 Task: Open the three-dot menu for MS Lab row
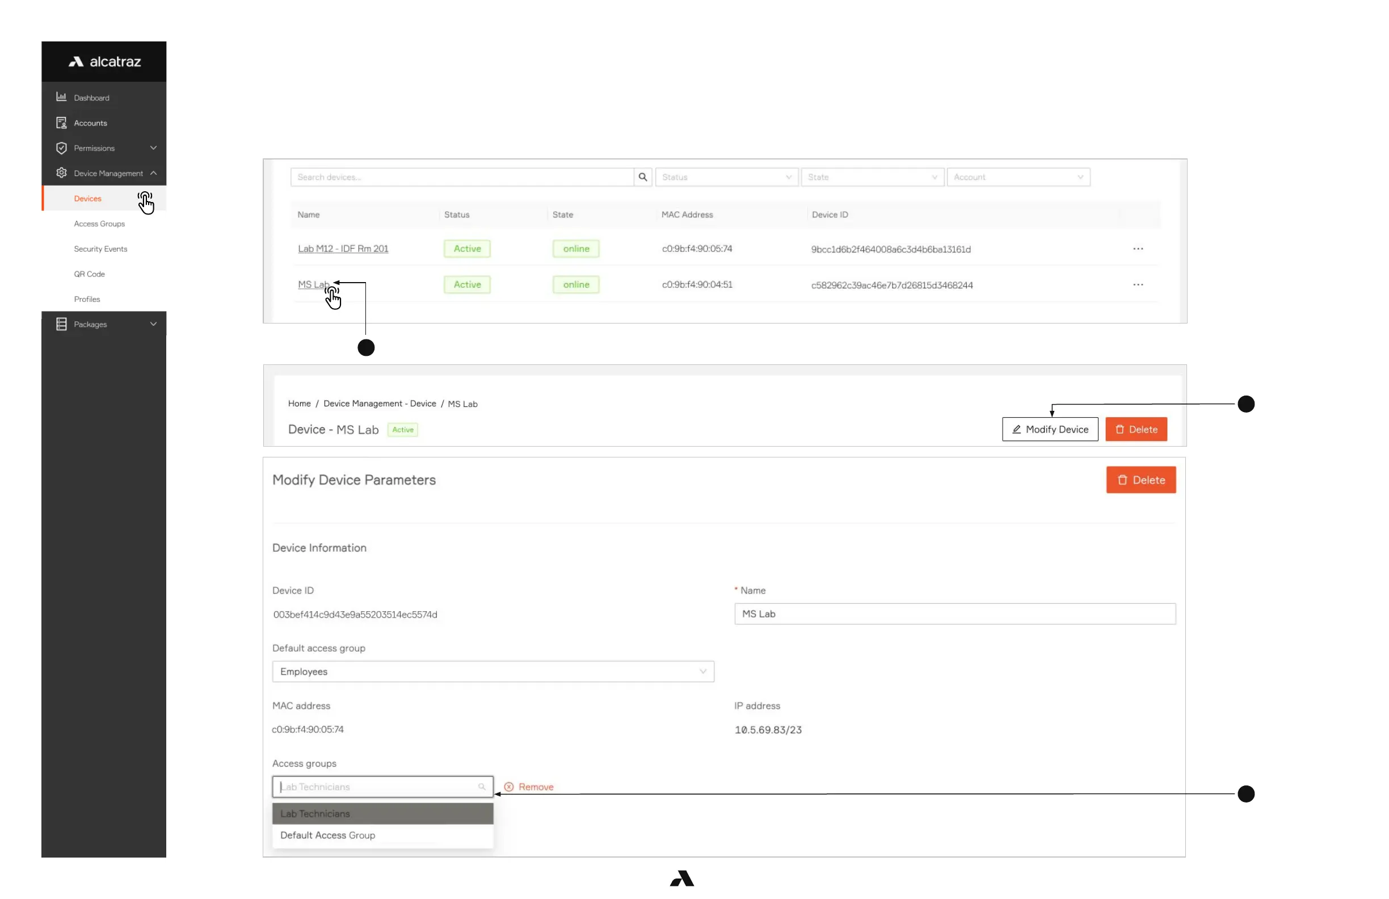coord(1138,285)
